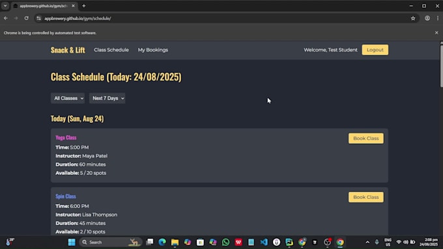
Task: Open File Explorer from the taskbar
Action: (x=175, y=242)
